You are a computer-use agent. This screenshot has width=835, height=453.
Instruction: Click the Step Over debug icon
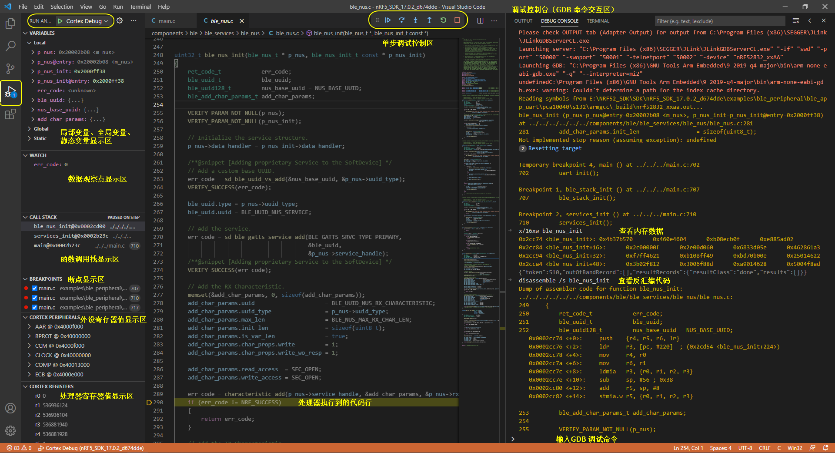[401, 20]
